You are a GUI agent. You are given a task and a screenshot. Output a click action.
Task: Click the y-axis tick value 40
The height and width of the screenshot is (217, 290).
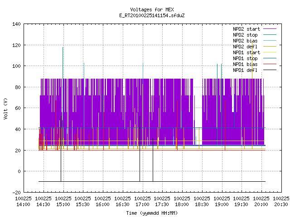tap(18, 129)
